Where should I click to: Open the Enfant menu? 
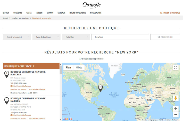click(x=50, y=13)
